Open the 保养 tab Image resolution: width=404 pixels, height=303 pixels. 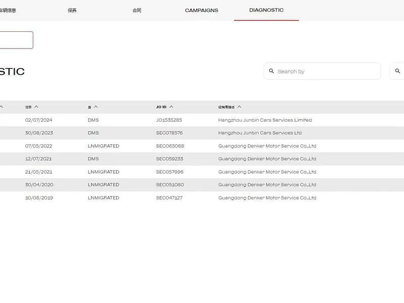pyautogui.click(x=72, y=10)
